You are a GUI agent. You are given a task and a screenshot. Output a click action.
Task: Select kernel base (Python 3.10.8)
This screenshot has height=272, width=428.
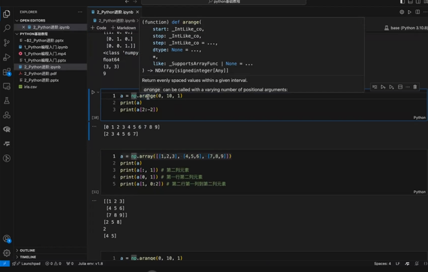pyautogui.click(x=406, y=28)
